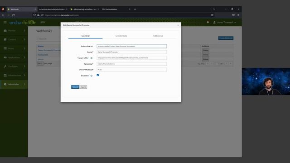Go to the first pagination page
Image resolution: width=290 pixels, height=163 pixels.
[208, 63]
